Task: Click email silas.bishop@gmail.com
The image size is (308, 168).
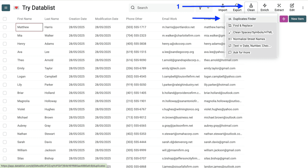Action: click(x=220, y=158)
